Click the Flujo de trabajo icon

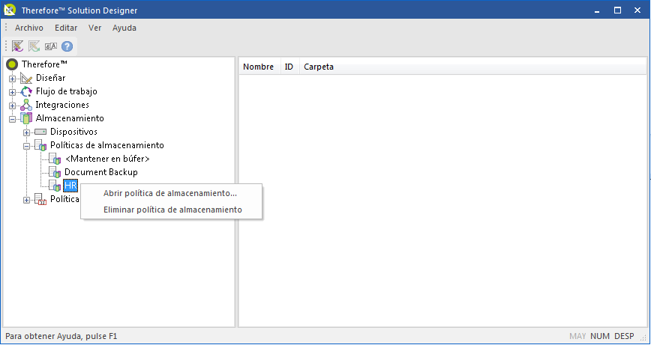pyautogui.click(x=26, y=91)
